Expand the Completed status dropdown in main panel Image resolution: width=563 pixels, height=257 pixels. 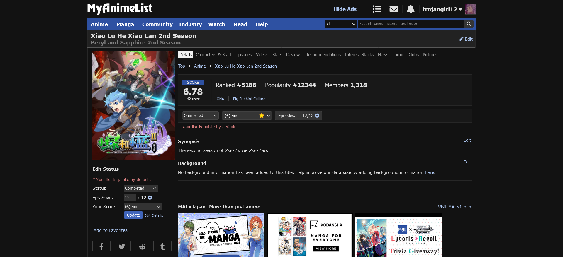[200, 116]
